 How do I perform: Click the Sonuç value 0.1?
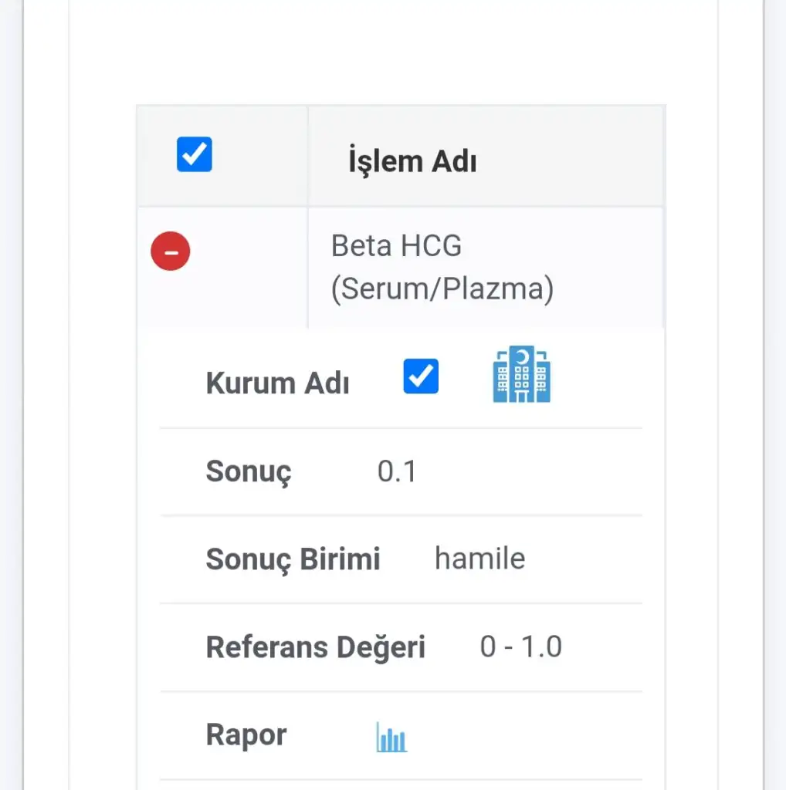[398, 471]
